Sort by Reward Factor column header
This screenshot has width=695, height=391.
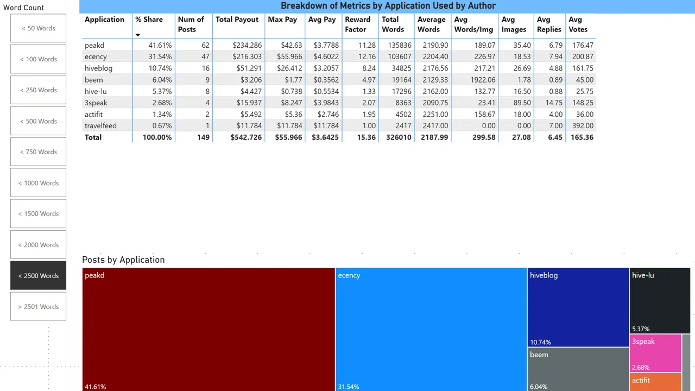click(358, 24)
